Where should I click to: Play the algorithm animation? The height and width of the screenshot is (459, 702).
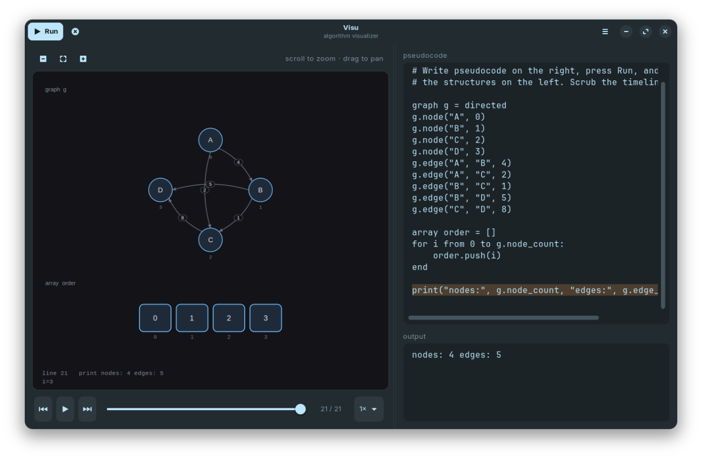click(x=65, y=409)
